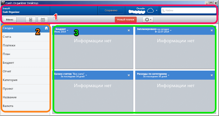Screen dimensions: 219x116
Task: Click the settings gear icon
Action: coord(148,20)
